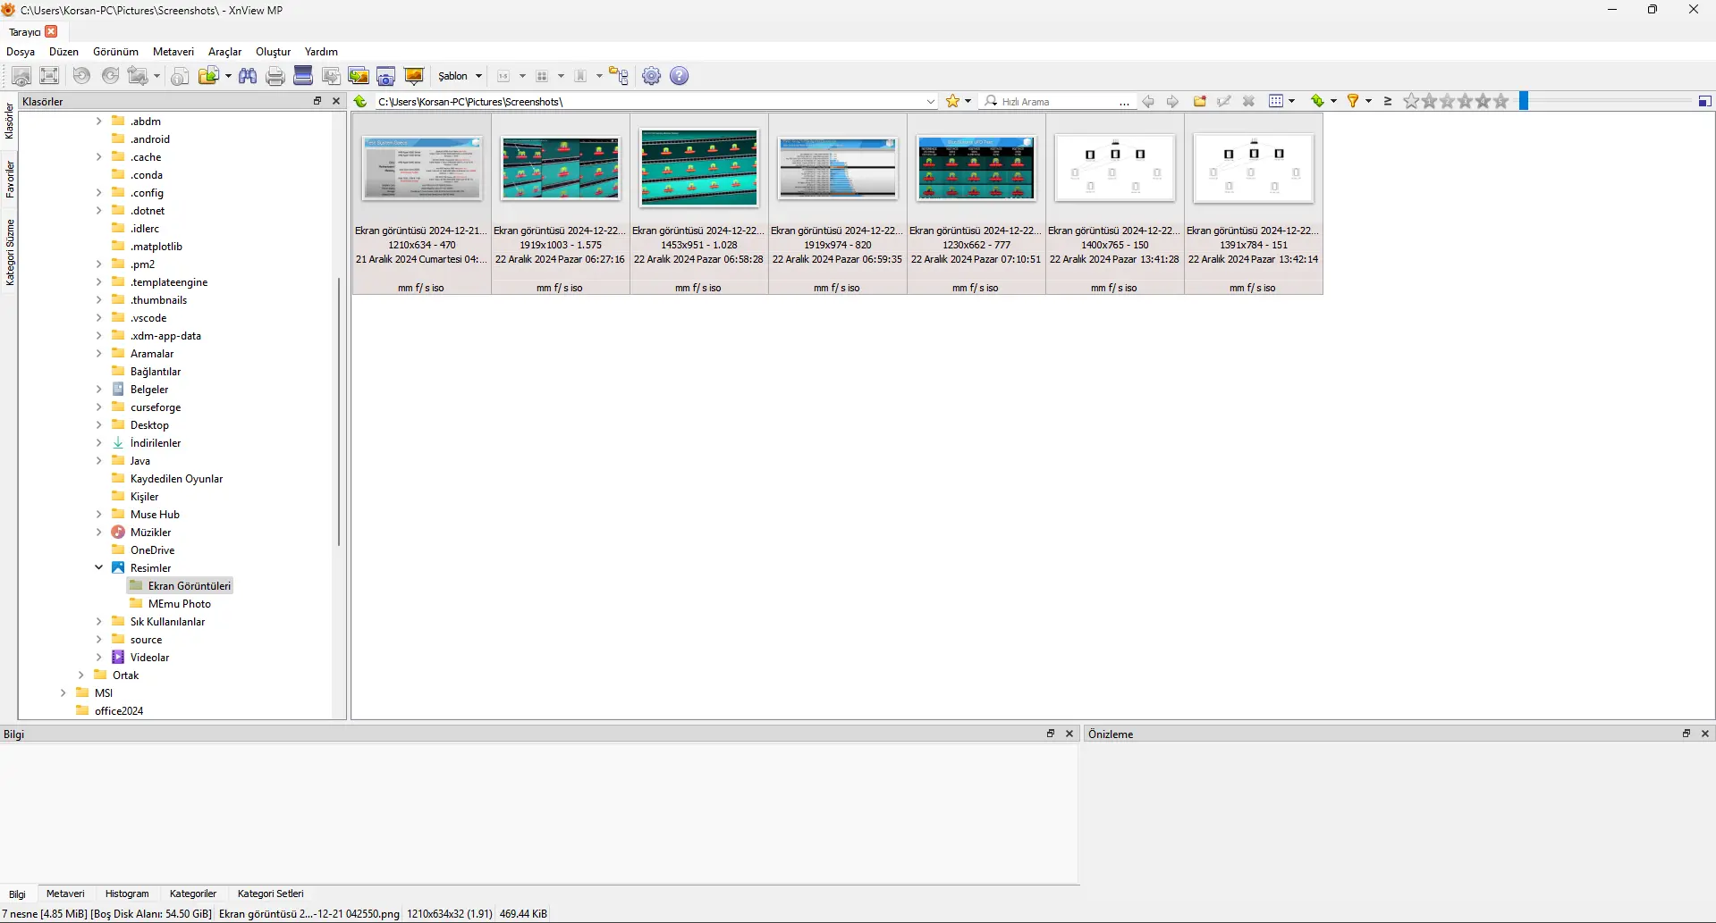Open the address path dropdown arrow
The width and height of the screenshot is (1716, 923).
[x=931, y=101]
